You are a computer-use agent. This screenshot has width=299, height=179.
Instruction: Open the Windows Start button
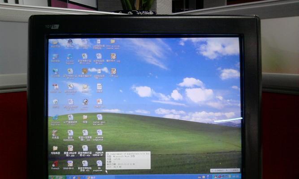tap(57, 177)
